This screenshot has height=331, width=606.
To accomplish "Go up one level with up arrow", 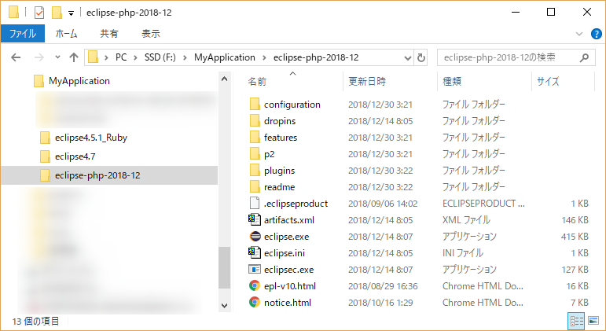I will point(74,57).
